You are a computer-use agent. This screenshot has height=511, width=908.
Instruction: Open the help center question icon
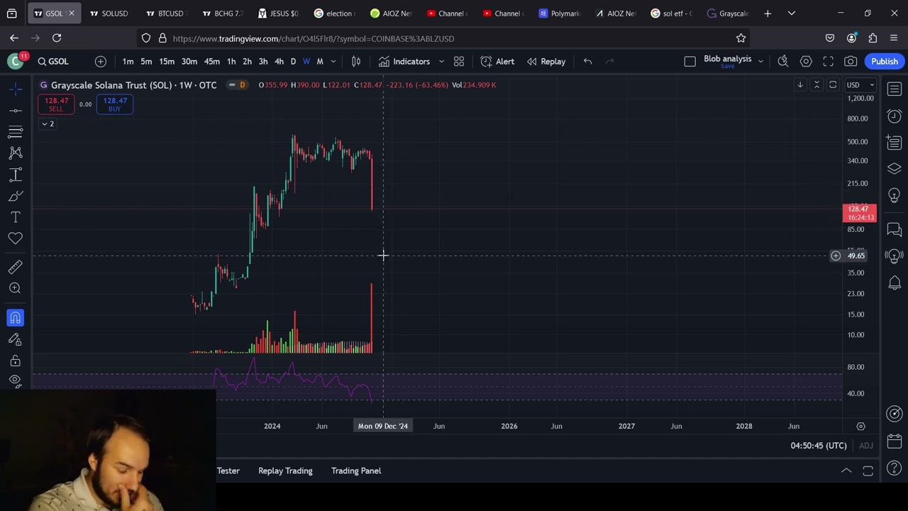tap(895, 468)
